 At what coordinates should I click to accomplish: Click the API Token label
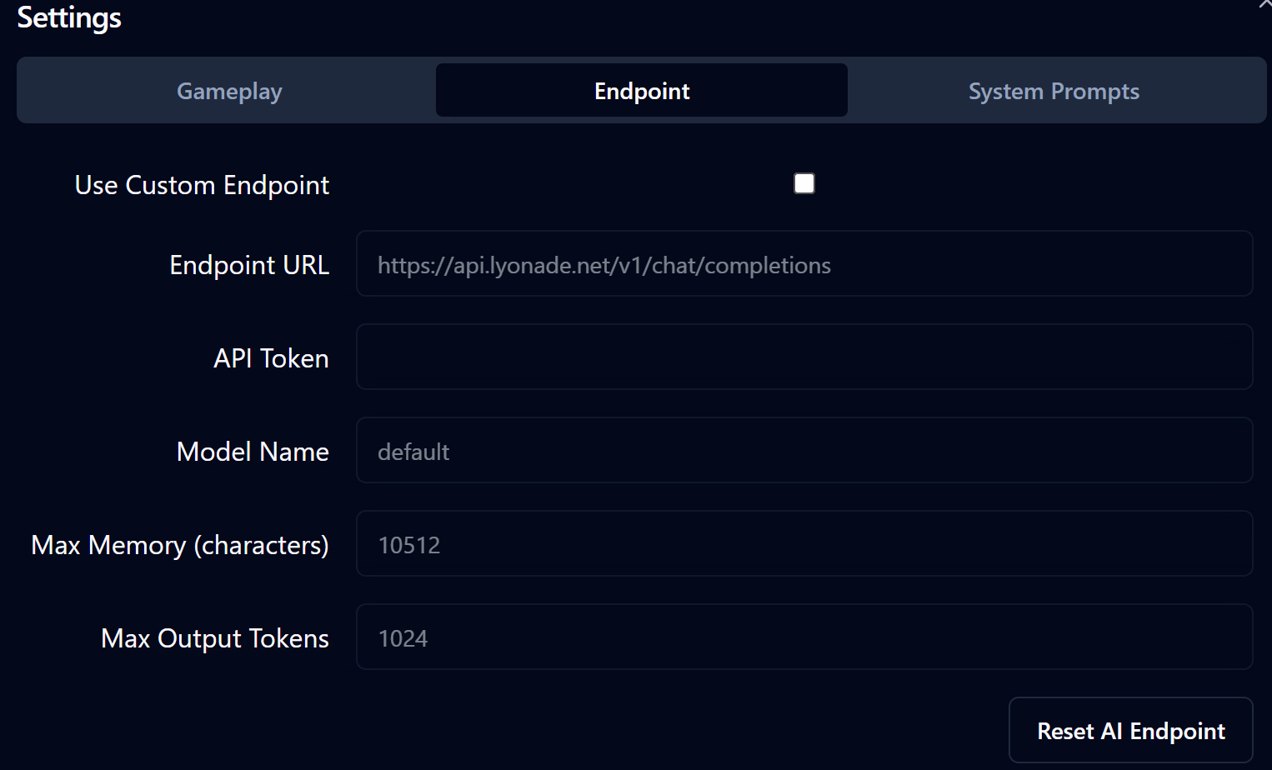click(271, 358)
